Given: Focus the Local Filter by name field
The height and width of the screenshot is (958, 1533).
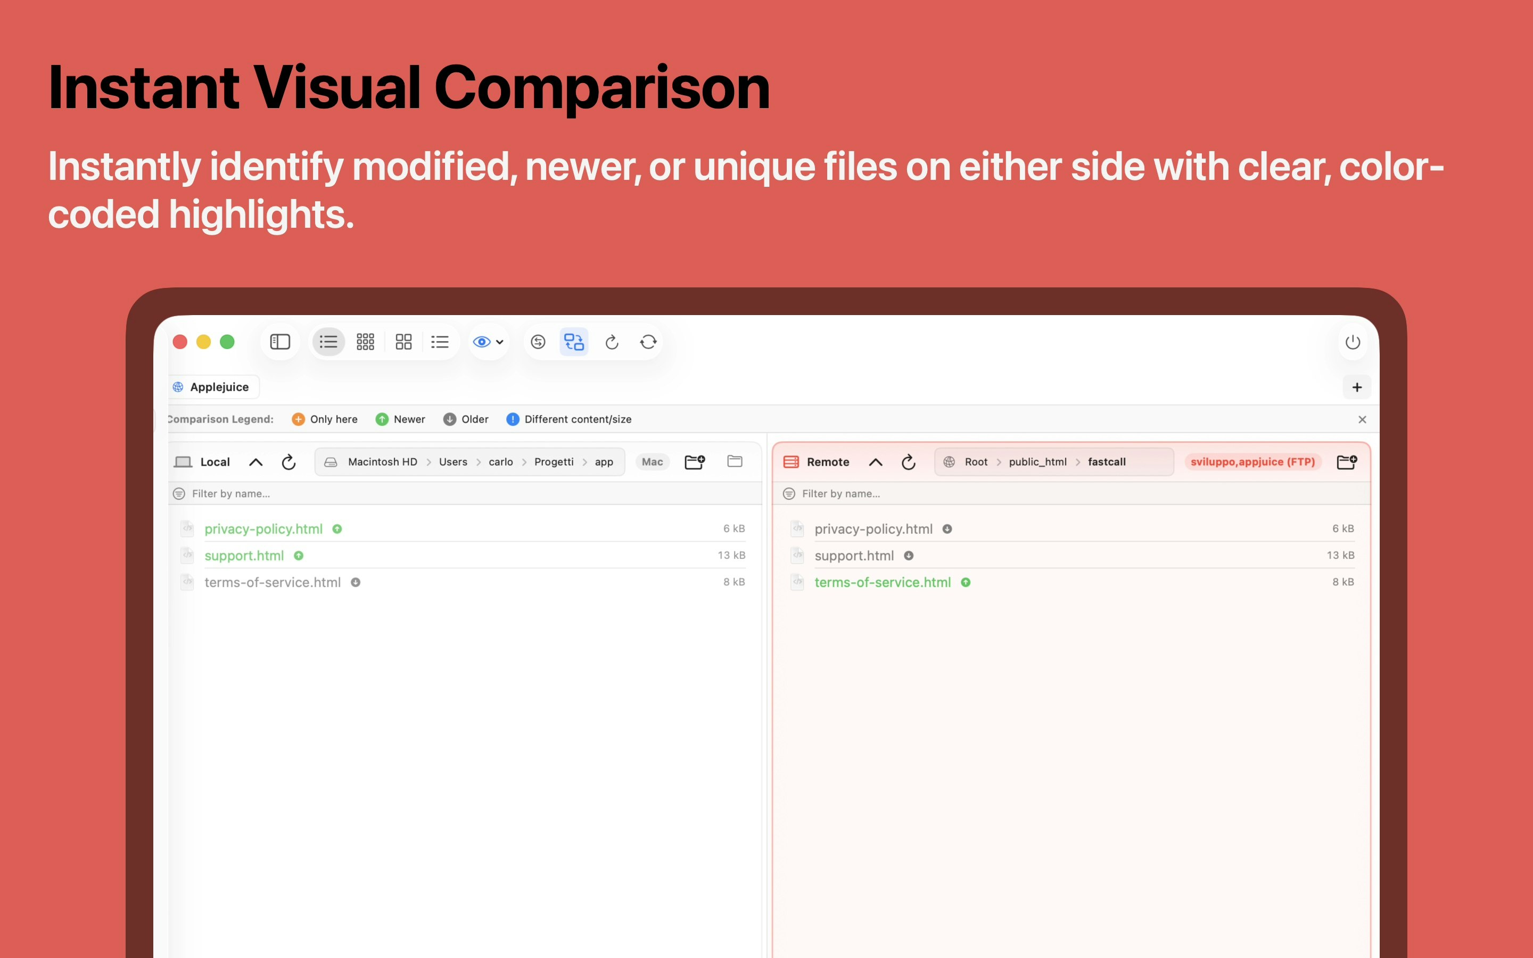Looking at the screenshot, I should click(x=466, y=493).
